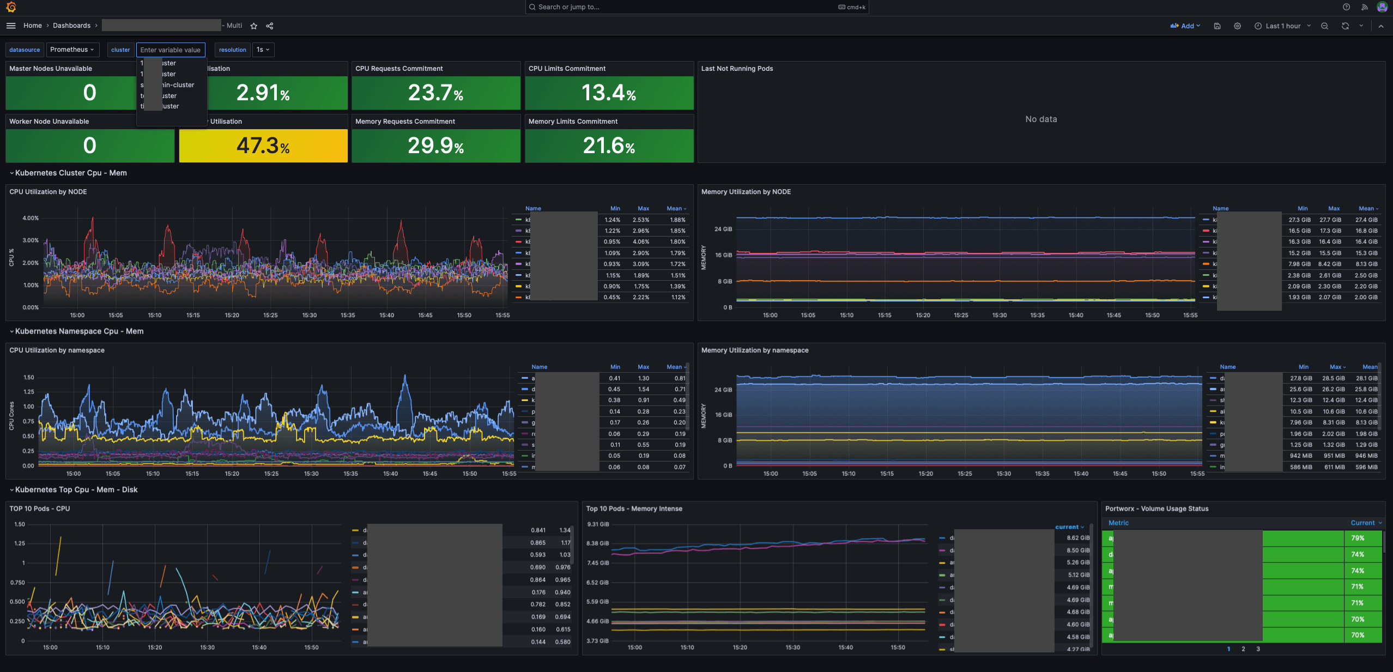The width and height of the screenshot is (1393, 672).
Task: Click the share dashboard icon
Action: coord(269,26)
